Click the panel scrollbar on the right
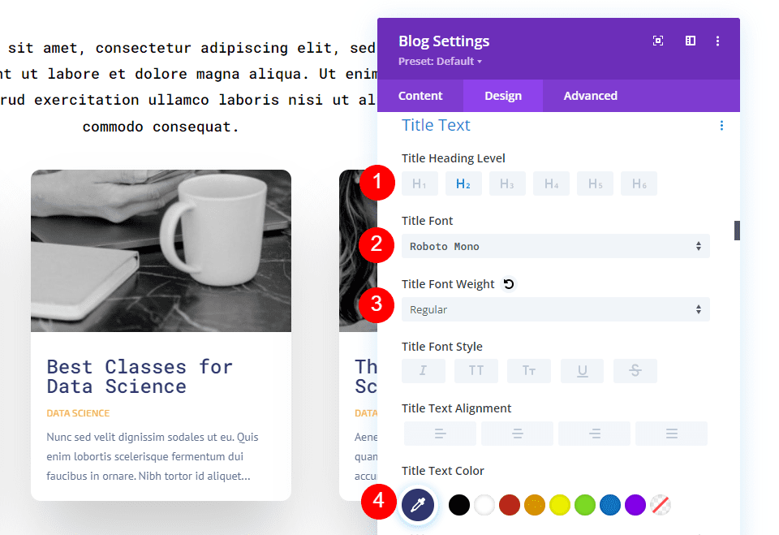 coord(735,231)
